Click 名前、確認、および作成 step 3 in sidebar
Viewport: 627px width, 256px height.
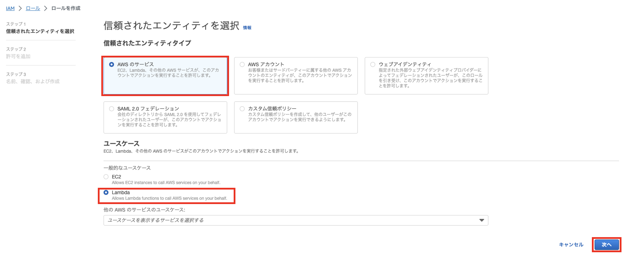(x=33, y=82)
